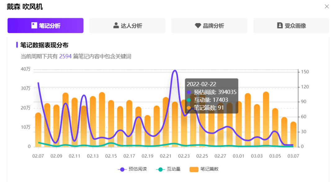335x182 pixels.
Task: Click the 02.23 date axis label
Action: [184, 156]
